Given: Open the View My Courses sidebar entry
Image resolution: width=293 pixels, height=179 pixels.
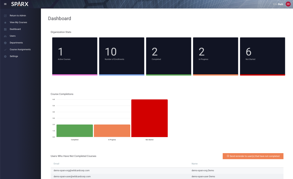Looking at the screenshot, I should (18, 22).
